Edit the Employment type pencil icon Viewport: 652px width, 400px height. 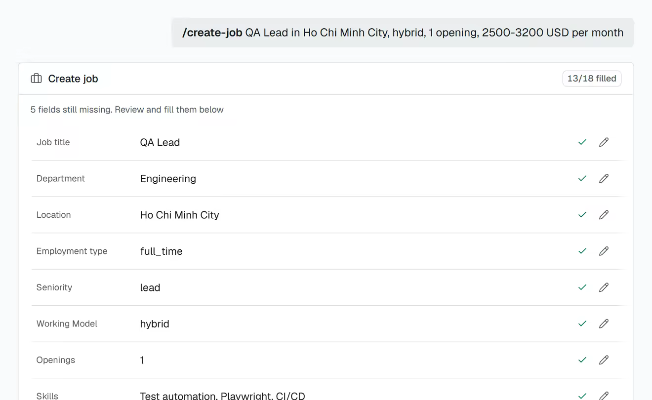point(604,251)
